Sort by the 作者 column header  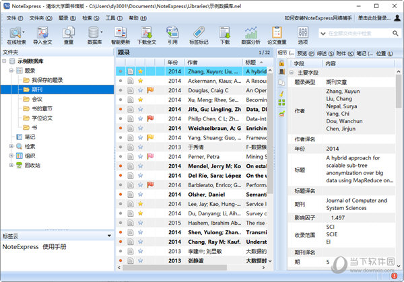pyautogui.click(x=213, y=62)
